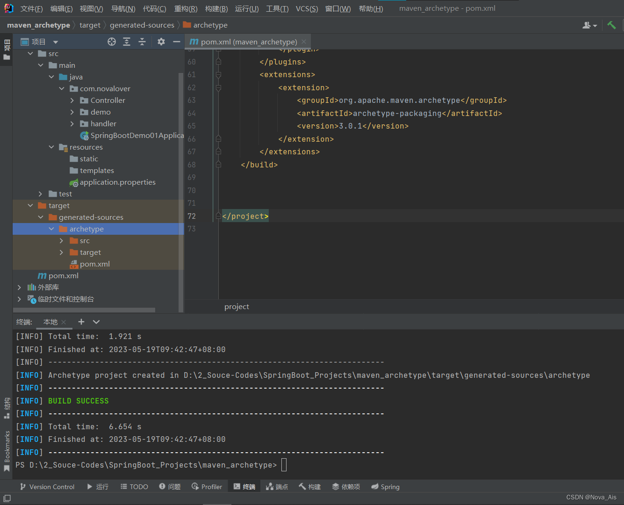Expand the 外部库 (External Libraries) node
The width and height of the screenshot is (624, 505).
[x=19, y=287]
